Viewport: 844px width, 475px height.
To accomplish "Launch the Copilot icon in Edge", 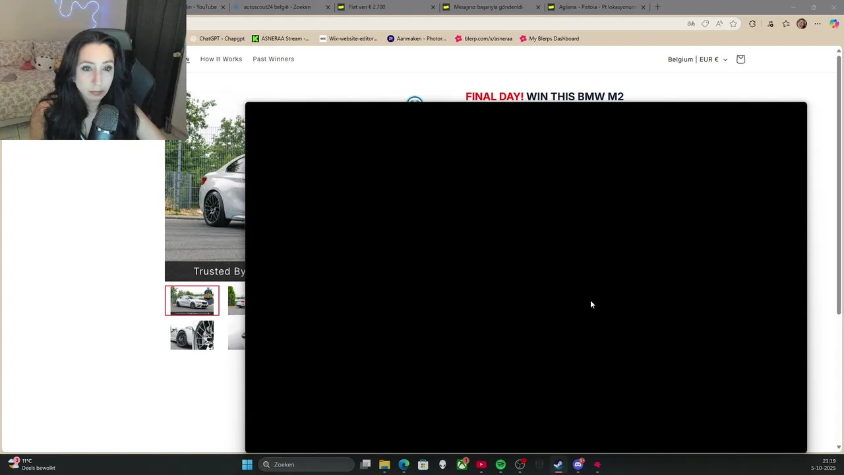I will [834, 24].
